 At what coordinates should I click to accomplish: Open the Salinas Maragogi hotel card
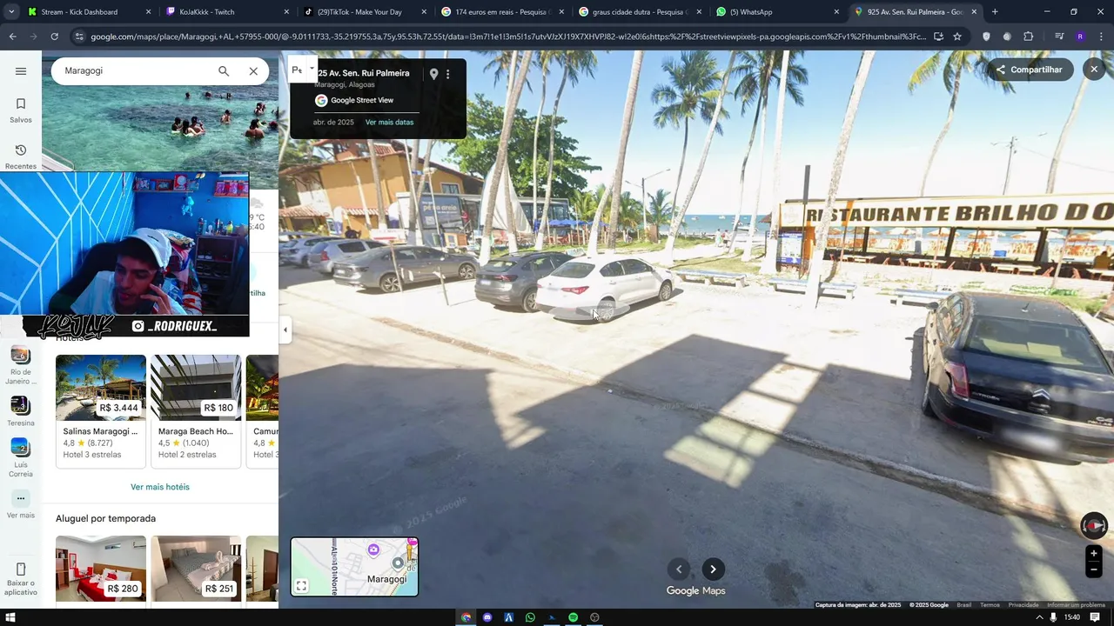point(101,410)
